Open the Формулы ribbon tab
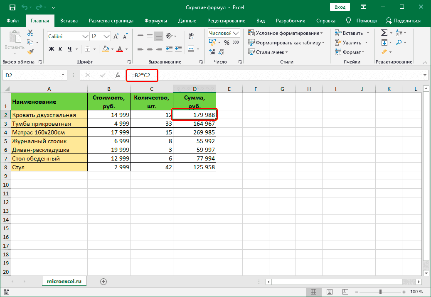 pos(156,21)
